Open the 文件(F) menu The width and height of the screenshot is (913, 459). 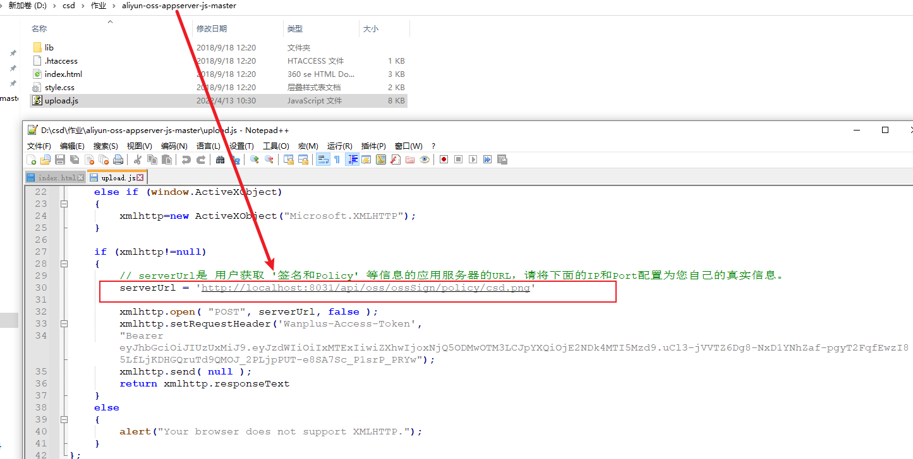click(39, 146)
